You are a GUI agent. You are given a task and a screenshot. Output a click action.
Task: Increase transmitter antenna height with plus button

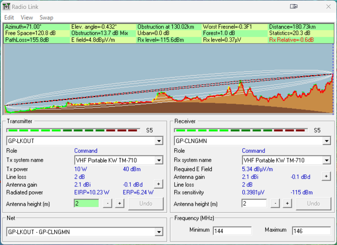coord(119,203)
